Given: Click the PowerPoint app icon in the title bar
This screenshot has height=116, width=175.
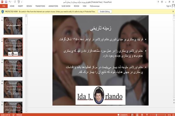Looking at the screenshot, I should 2,2.
